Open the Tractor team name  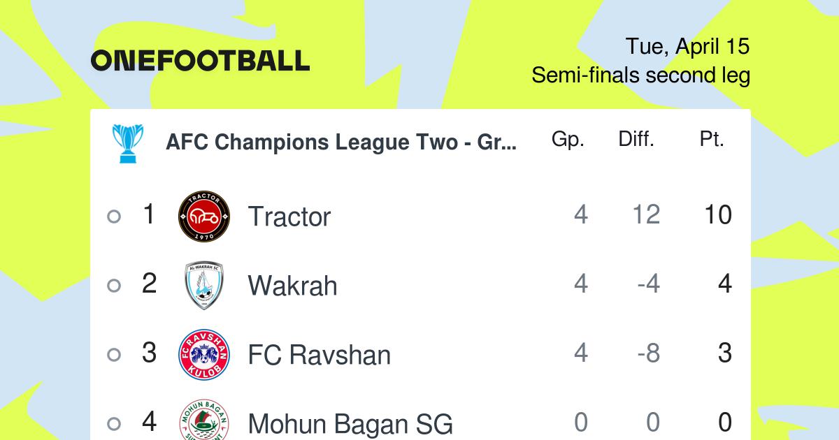tap(289, 217)
